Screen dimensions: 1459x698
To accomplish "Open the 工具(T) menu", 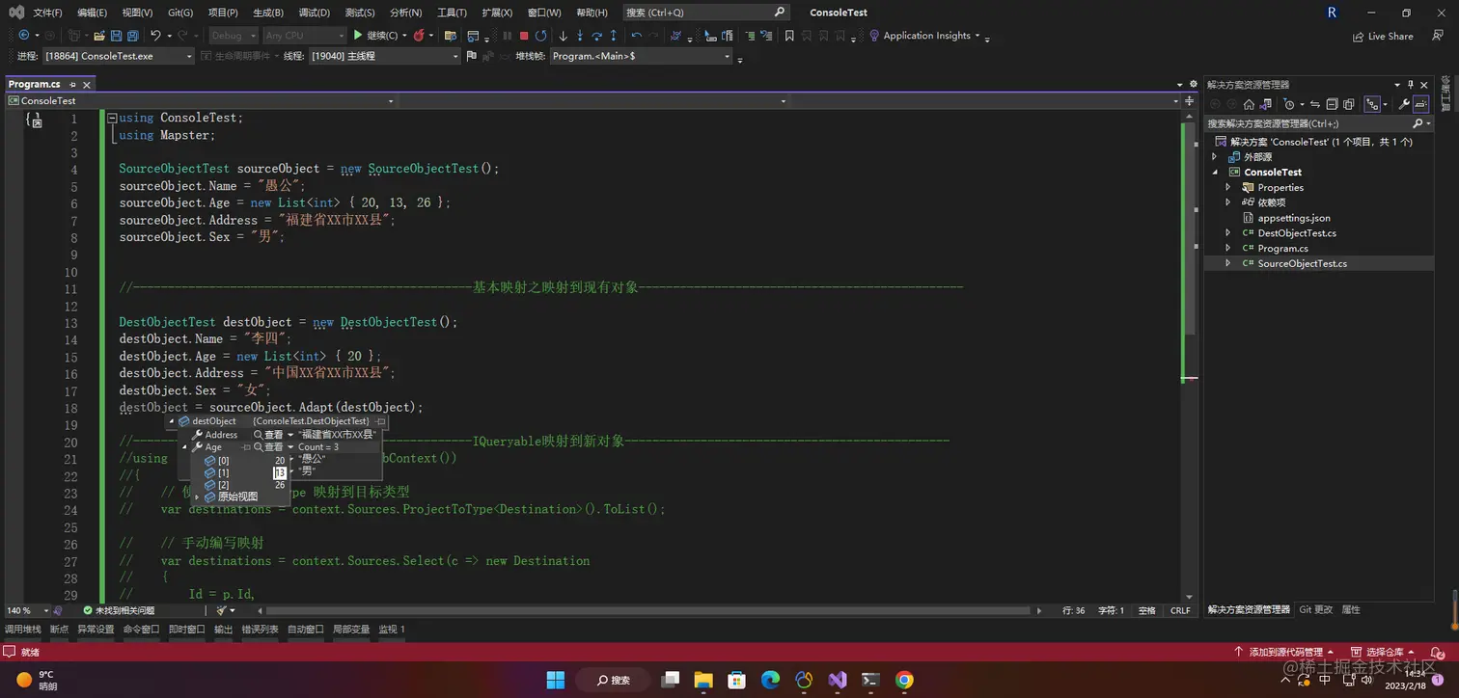I will coord(452,13).
